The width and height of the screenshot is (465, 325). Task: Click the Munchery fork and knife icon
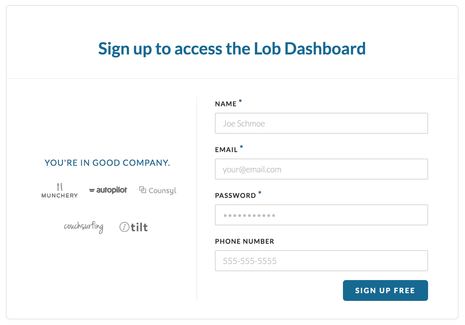[60, 187]
